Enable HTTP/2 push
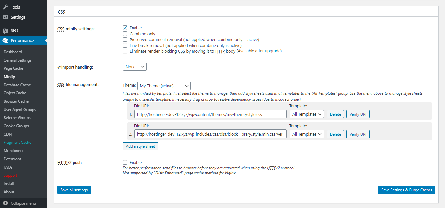This screenshot has width=445, height=208. pos(125,162)
